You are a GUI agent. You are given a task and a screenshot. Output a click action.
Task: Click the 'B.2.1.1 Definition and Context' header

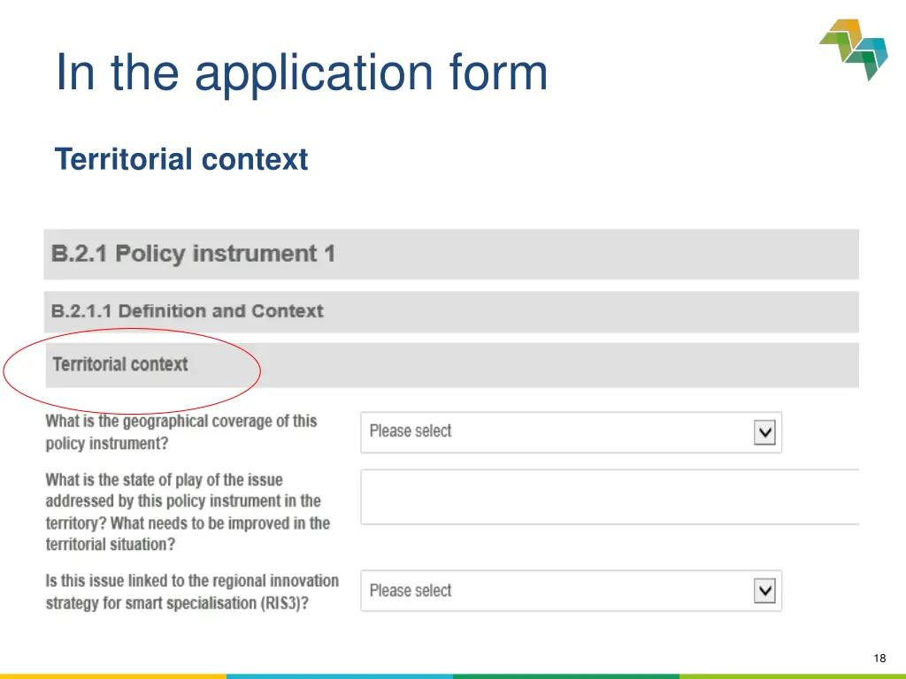[451, 312]
